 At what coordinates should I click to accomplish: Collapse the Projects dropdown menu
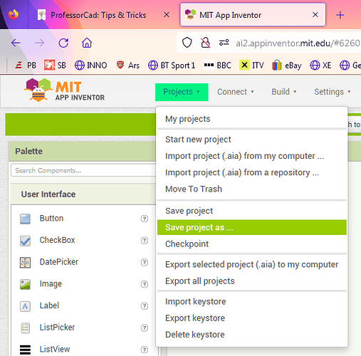point(182,92)
